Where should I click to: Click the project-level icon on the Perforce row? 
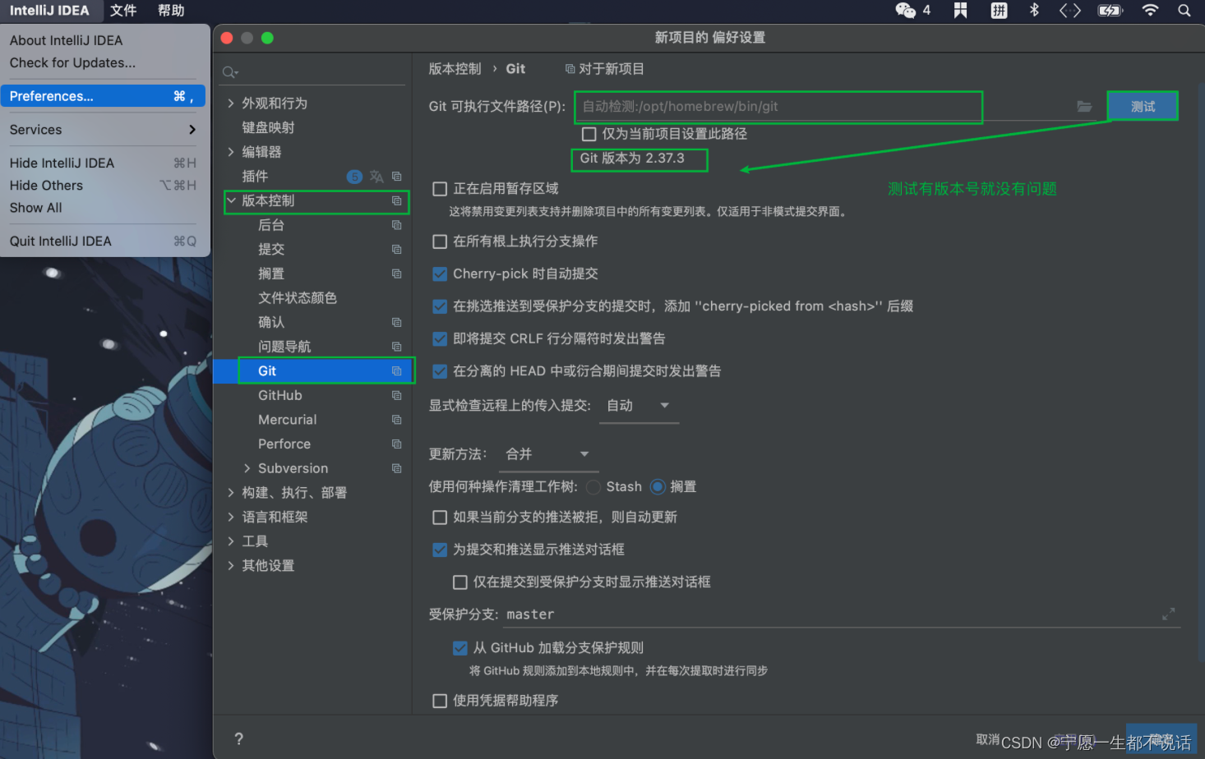(x=396, y=444)
